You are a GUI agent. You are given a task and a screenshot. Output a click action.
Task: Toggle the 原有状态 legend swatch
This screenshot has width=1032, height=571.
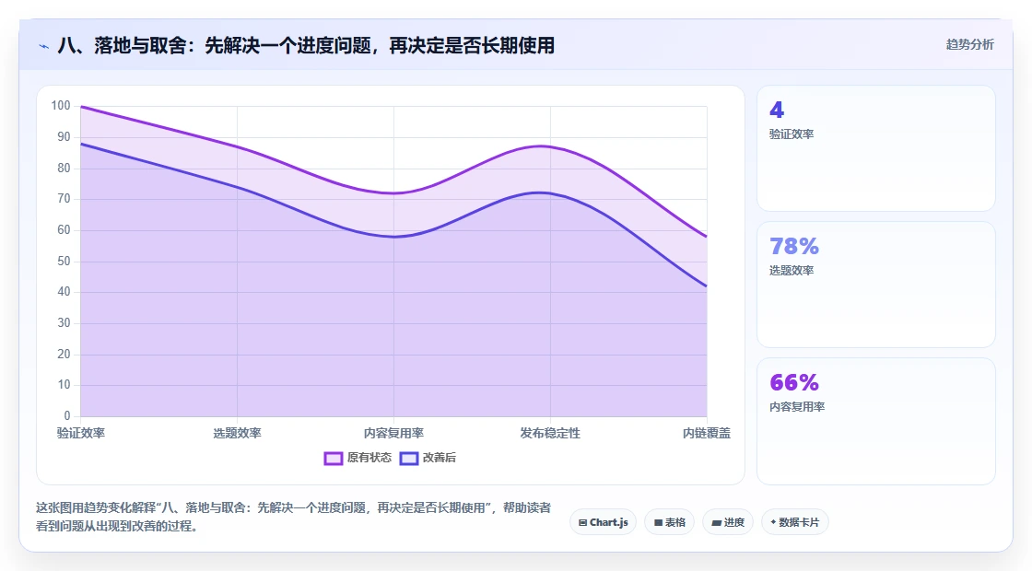[333, 458]
